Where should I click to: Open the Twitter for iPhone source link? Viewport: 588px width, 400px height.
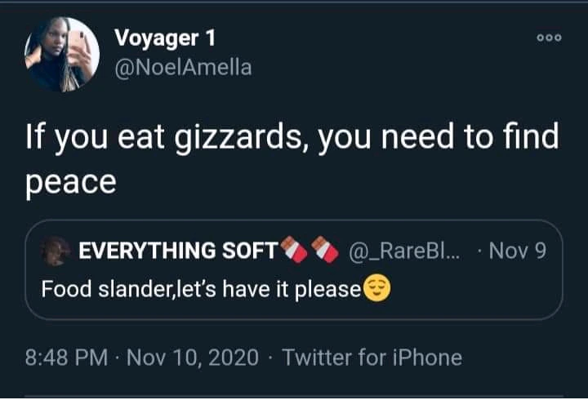pos(372,357)
